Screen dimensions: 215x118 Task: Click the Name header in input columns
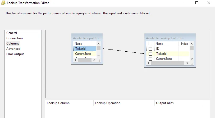tap(85, 44)
